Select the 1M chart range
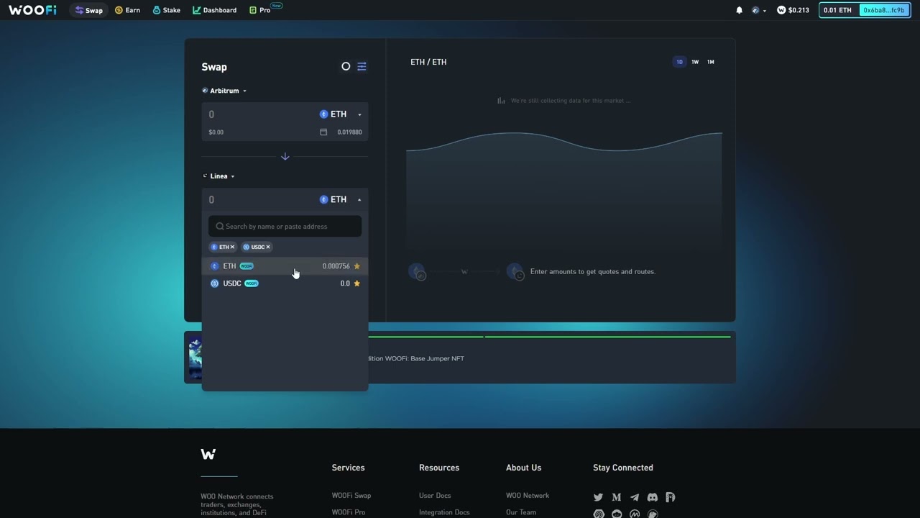 click(711, 62)
